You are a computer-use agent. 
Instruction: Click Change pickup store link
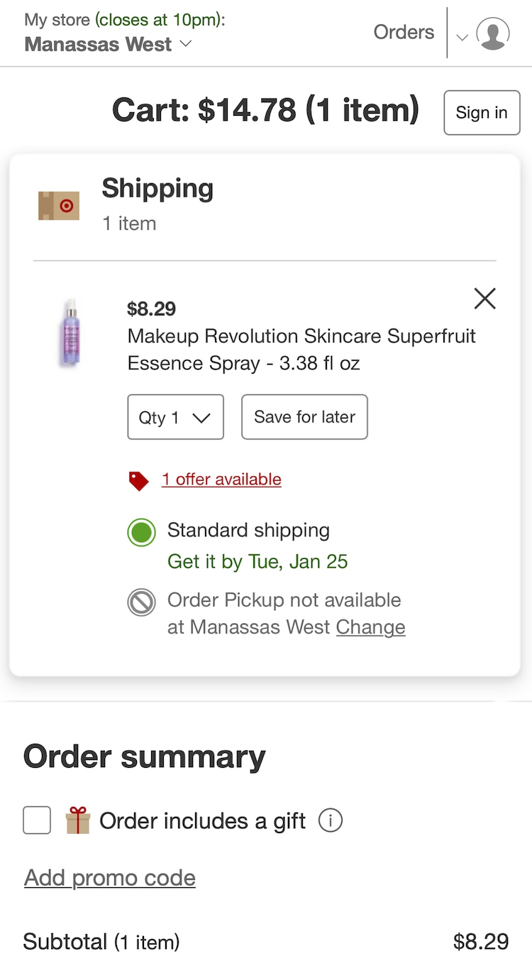coord(370,627)
